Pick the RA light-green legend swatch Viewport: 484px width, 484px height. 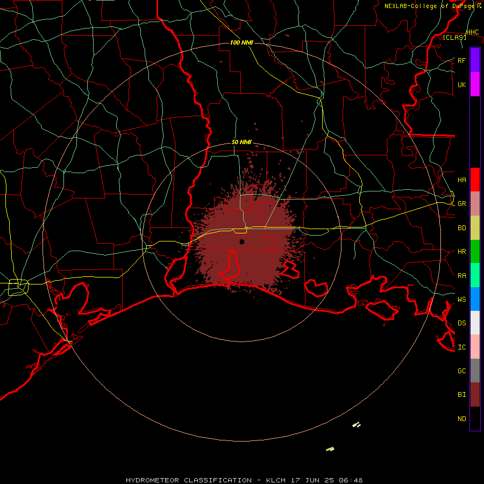(x=475, y=275)
